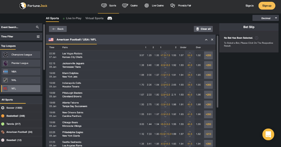The width and height of the screenshot is (281, 147).
Task: Click the NHL shield icon
Action: pos(5,80)
